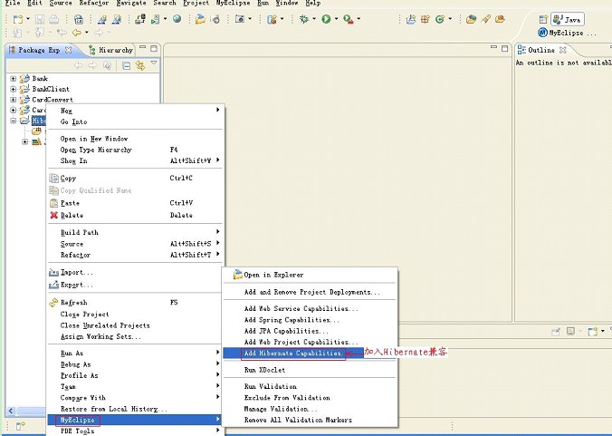Toggle Link with Editor in Package Explorer
Screen dimensions: 612x436
coord(140,64)
